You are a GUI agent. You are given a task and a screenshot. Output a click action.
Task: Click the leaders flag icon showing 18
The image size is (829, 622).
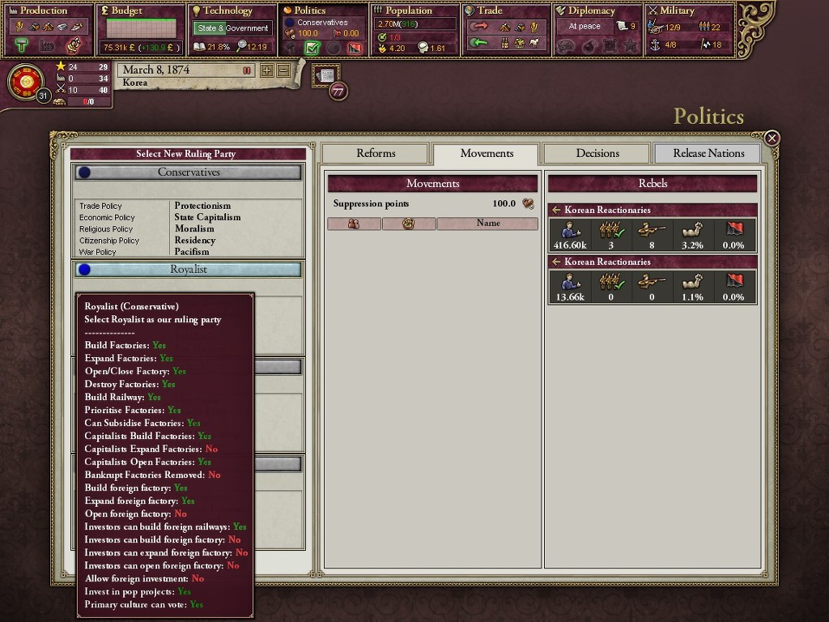coord(705,45)
